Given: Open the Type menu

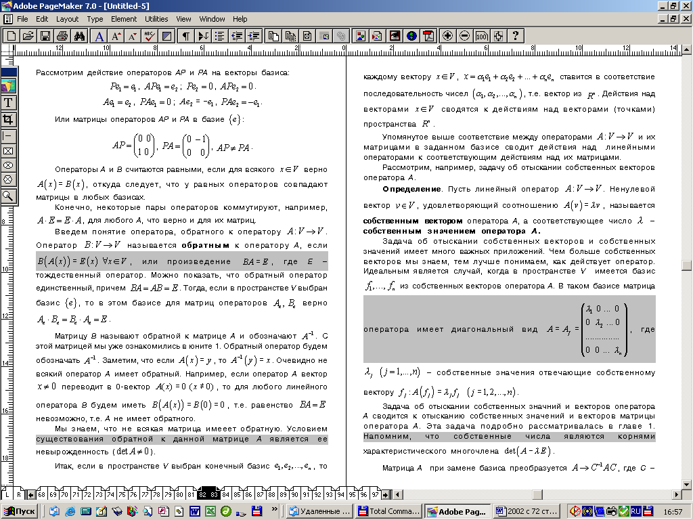Looking at the screenshot, I should (95, 19).
